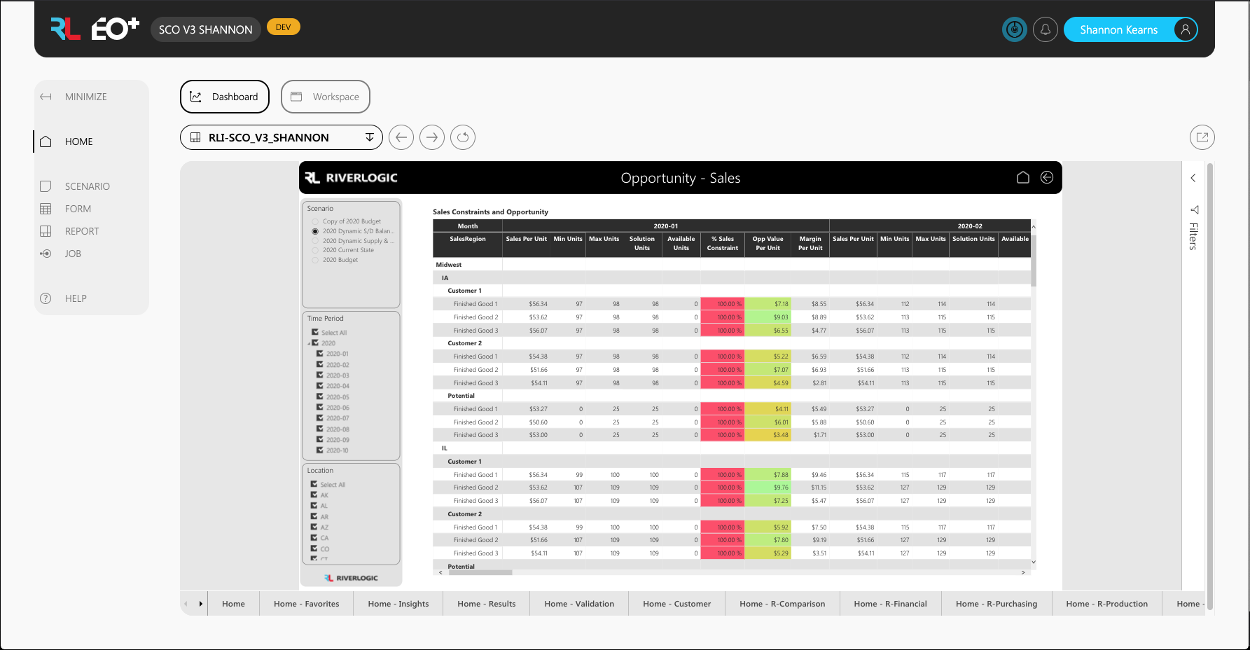Click the home icon in the Opportunity - Sales header

[1023, 177]
